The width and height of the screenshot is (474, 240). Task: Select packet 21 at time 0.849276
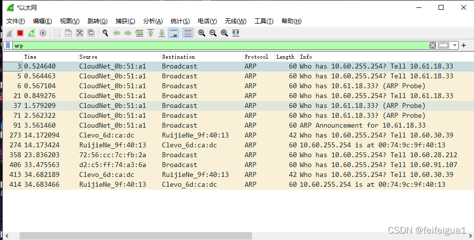(239, 96)
